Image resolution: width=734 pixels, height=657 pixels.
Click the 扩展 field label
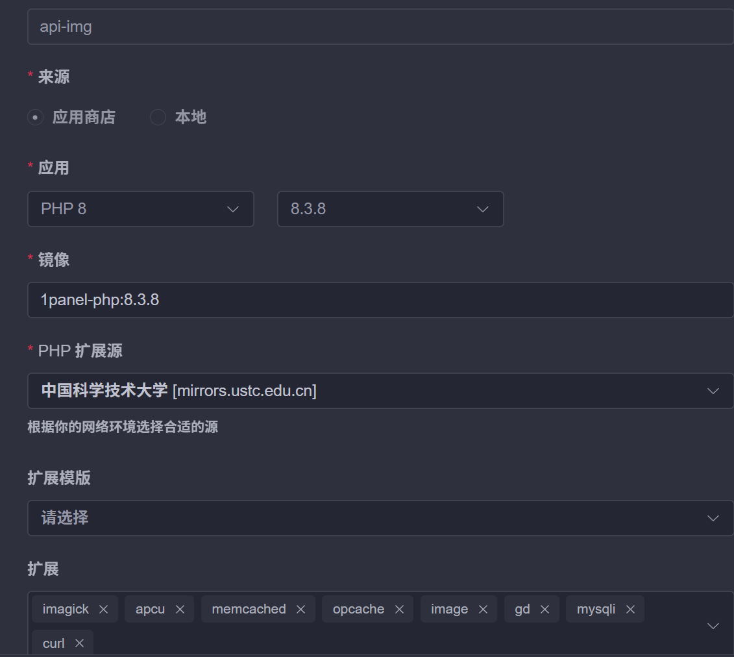(43, 569)
